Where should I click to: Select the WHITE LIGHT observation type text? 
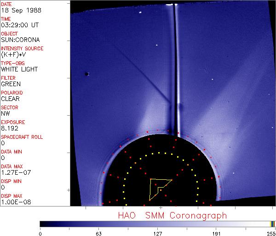point(19,69)
